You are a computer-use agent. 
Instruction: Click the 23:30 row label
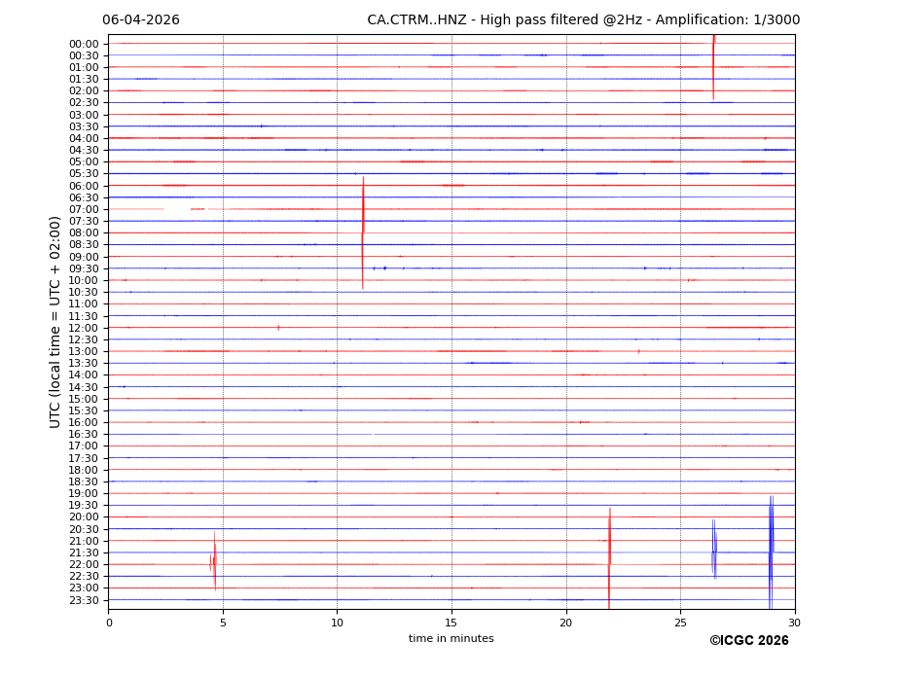83,600
